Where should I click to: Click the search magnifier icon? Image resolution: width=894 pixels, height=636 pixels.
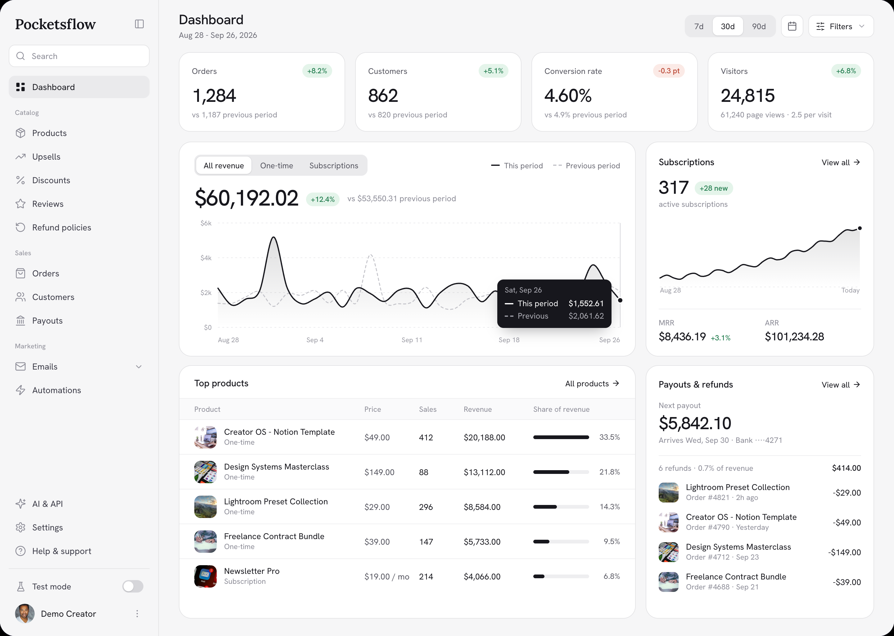(x=21, y=56)
